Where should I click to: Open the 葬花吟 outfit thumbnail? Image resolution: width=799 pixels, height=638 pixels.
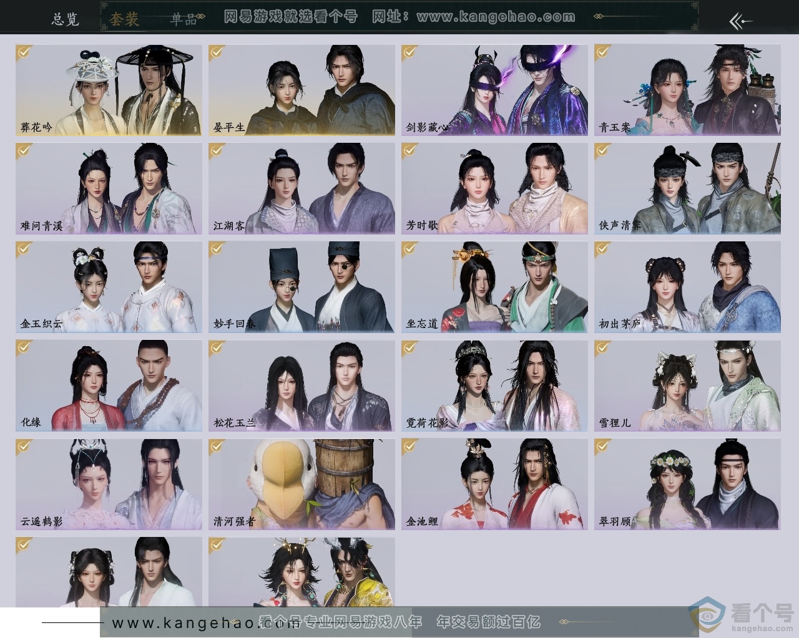(109, 90)
